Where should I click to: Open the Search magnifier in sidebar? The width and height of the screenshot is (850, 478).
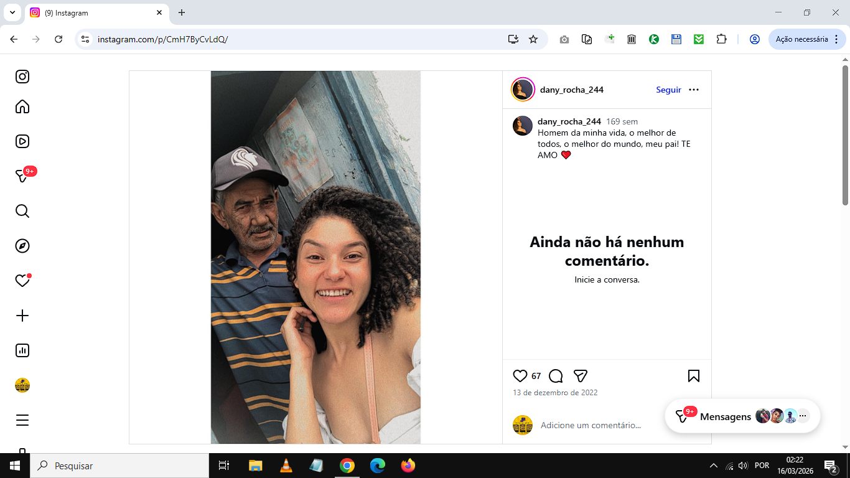(22, 211)
